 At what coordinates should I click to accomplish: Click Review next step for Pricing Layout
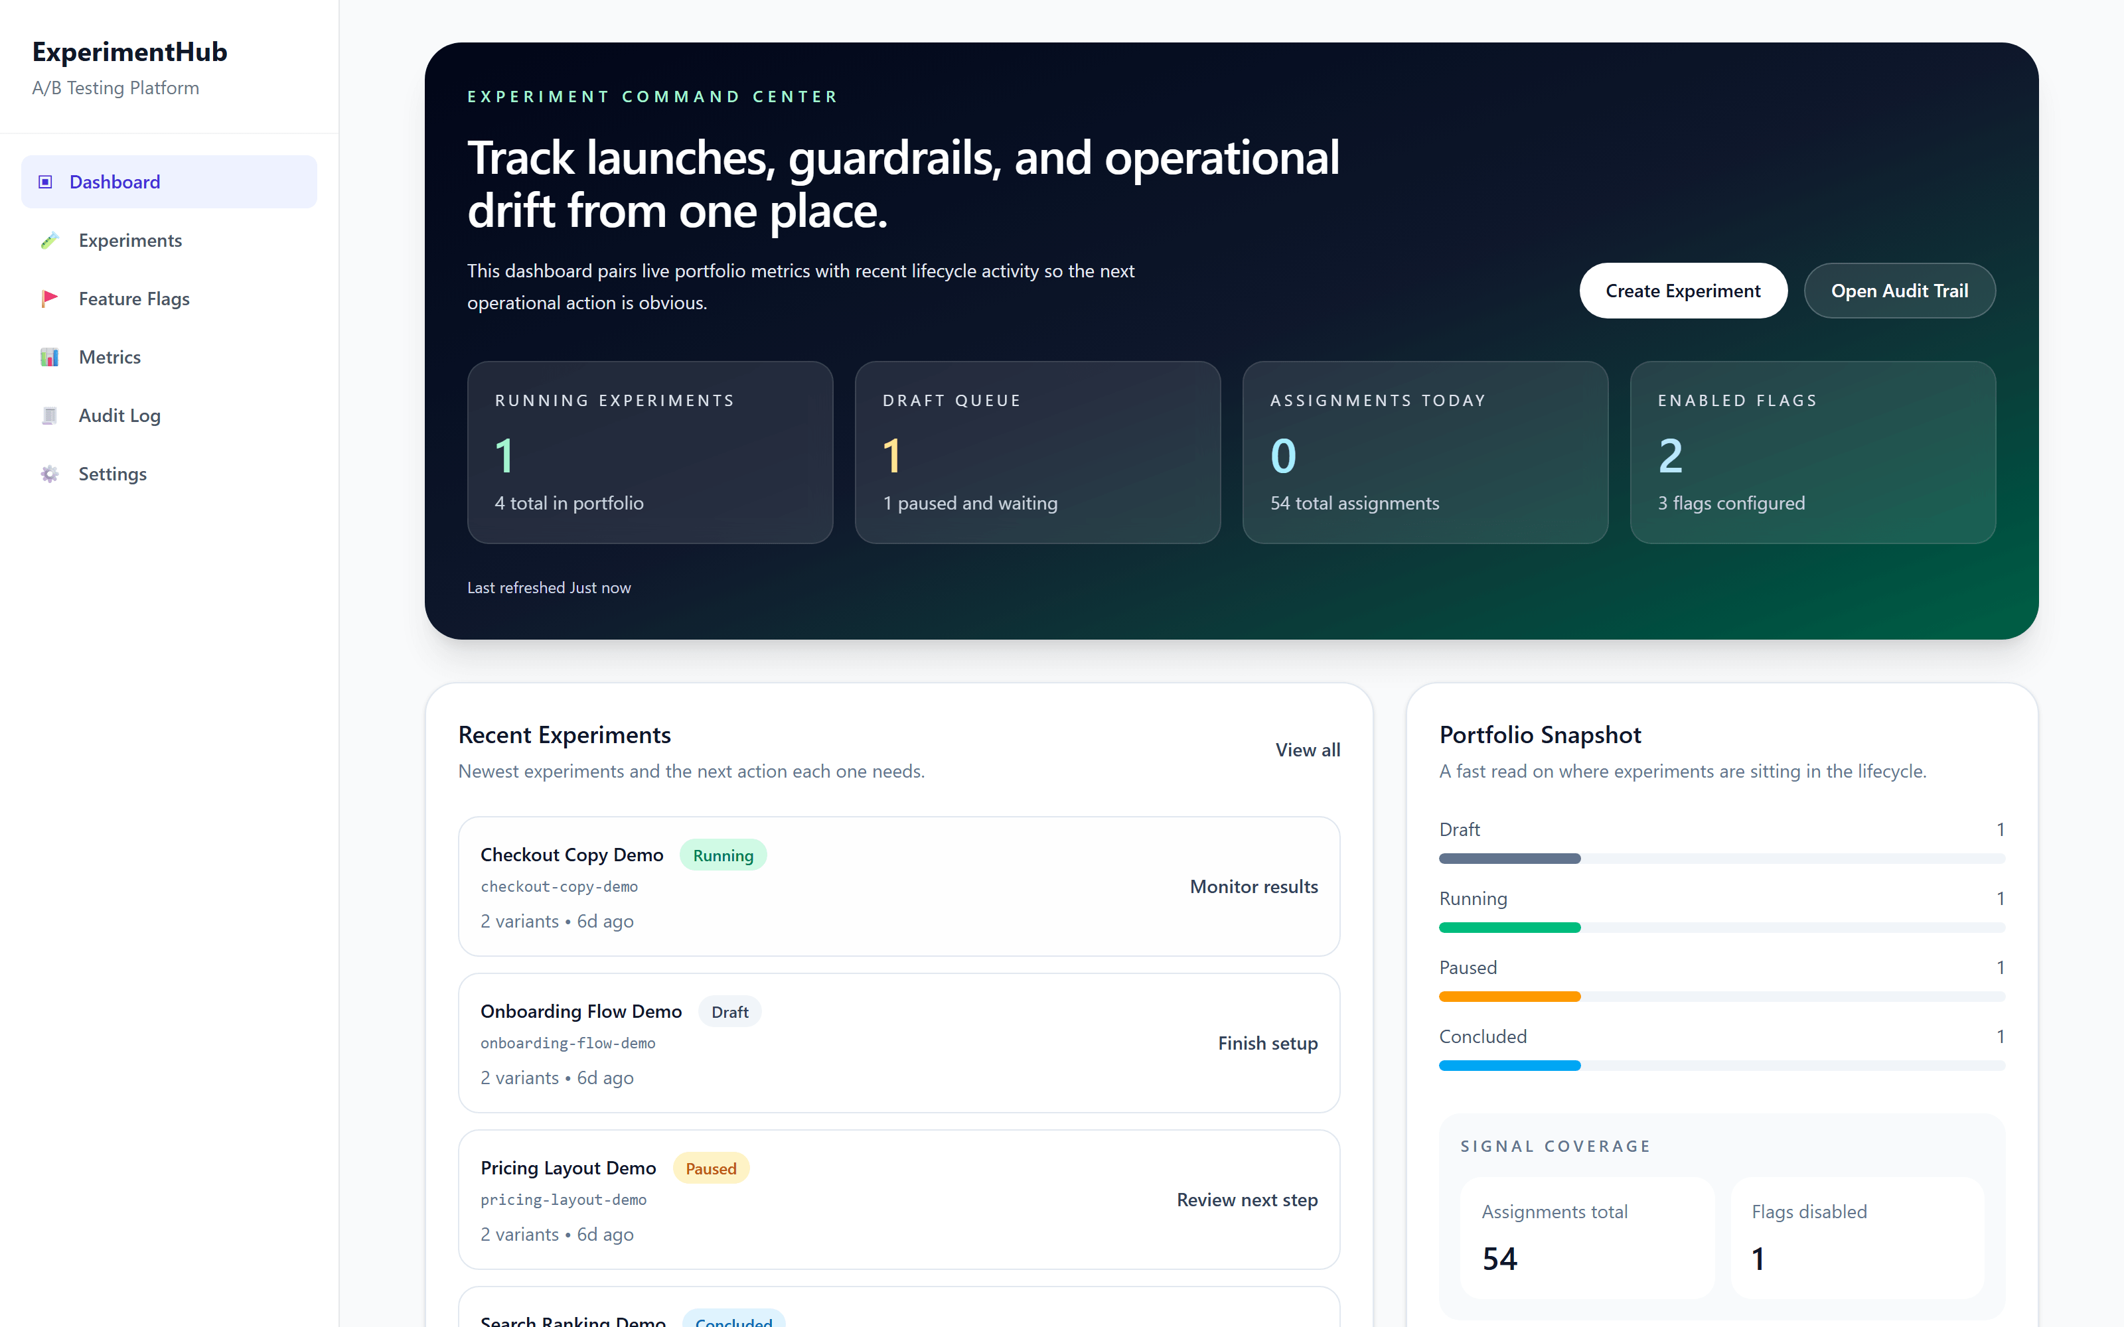tap(1247, 1200)
